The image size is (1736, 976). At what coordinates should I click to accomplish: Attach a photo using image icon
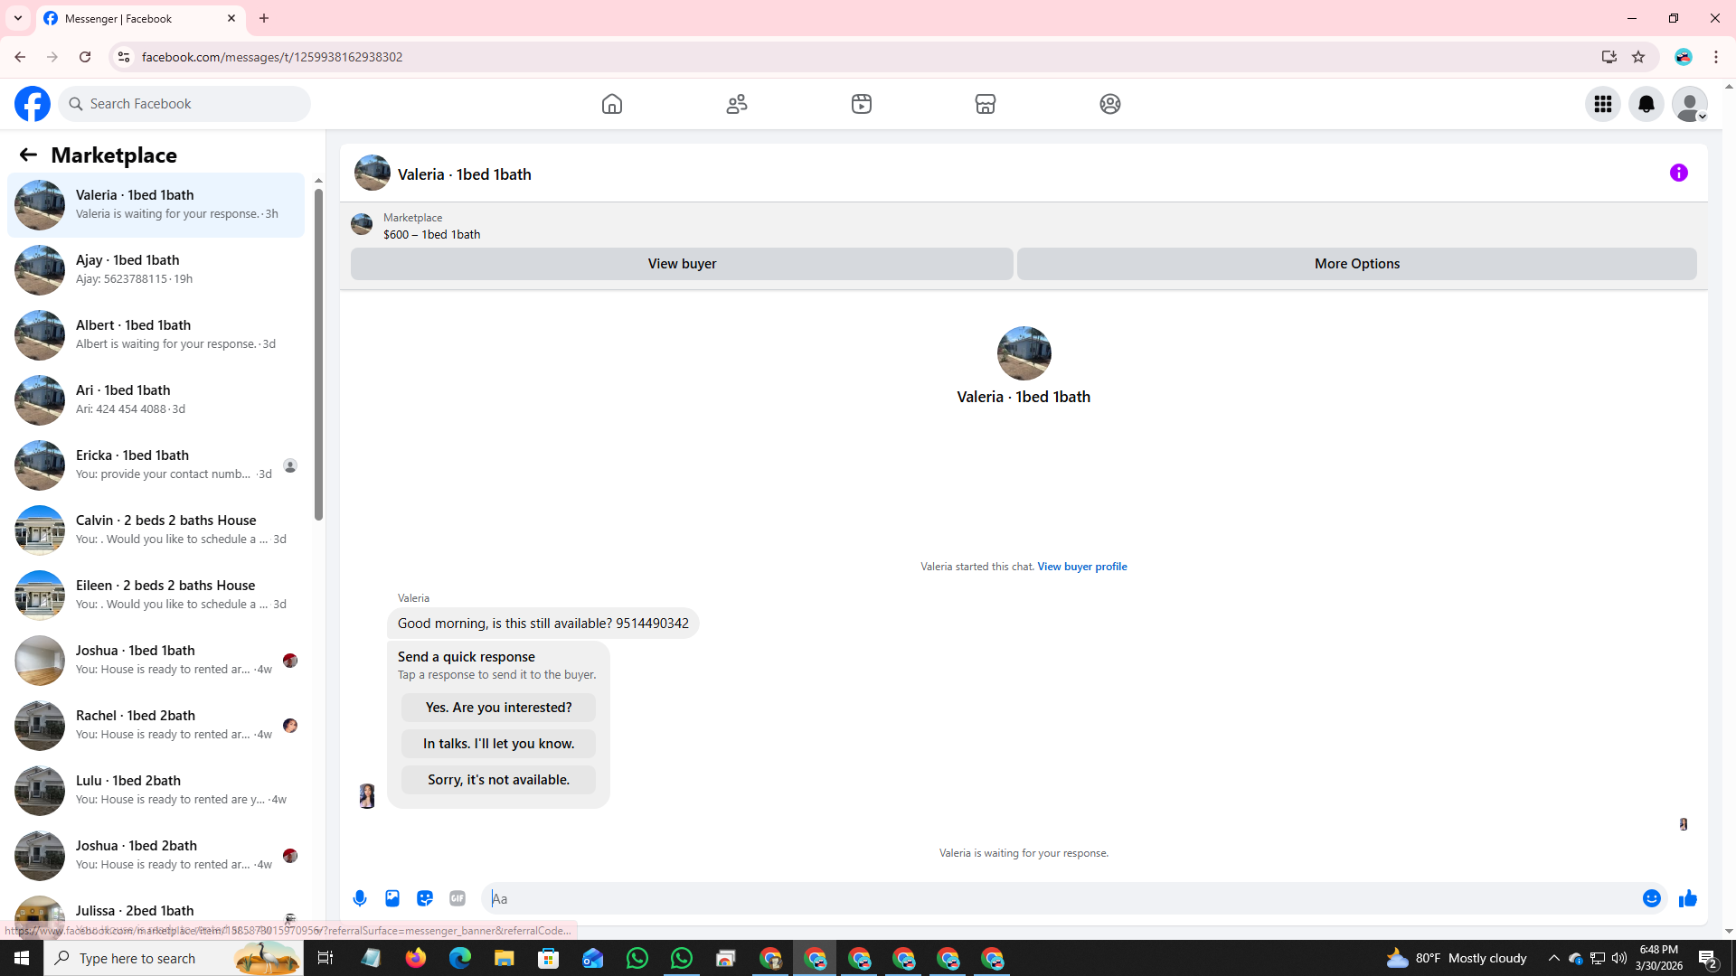392,898
